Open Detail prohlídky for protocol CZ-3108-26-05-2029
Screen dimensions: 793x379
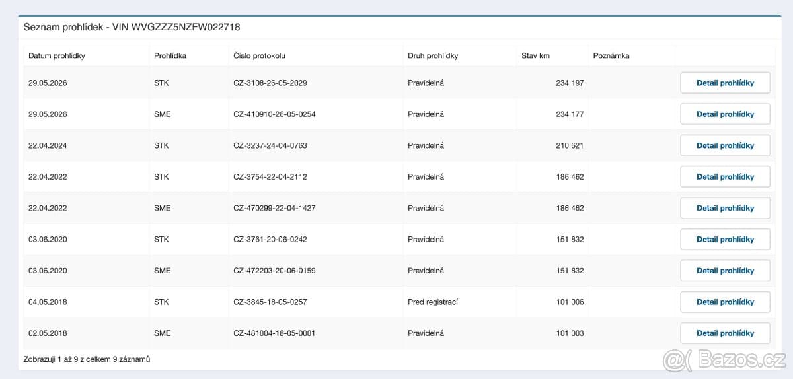pos(725,83)
